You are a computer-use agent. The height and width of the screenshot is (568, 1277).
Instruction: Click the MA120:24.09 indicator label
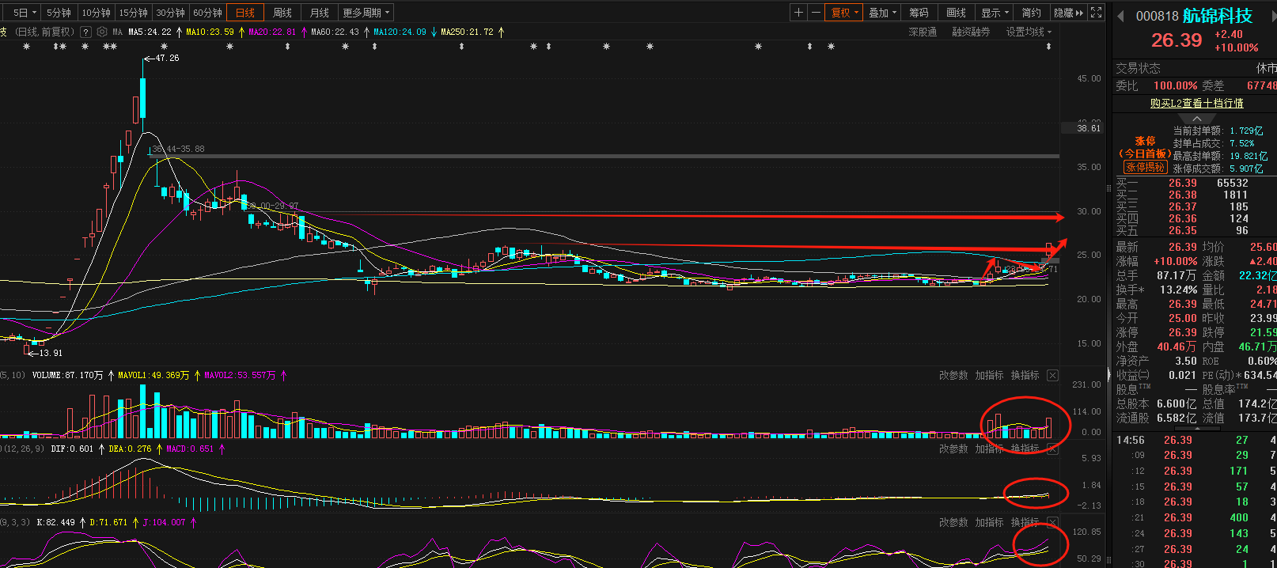click(400, 32)
